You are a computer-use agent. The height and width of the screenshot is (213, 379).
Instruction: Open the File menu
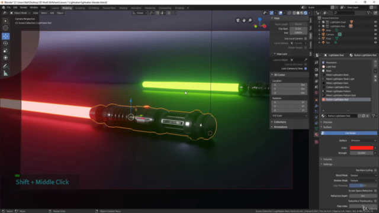tap(9, 8)
